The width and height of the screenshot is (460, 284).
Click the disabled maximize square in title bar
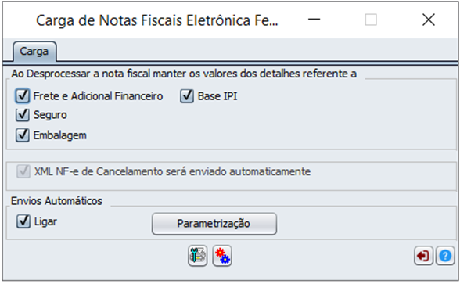point(371,20)
